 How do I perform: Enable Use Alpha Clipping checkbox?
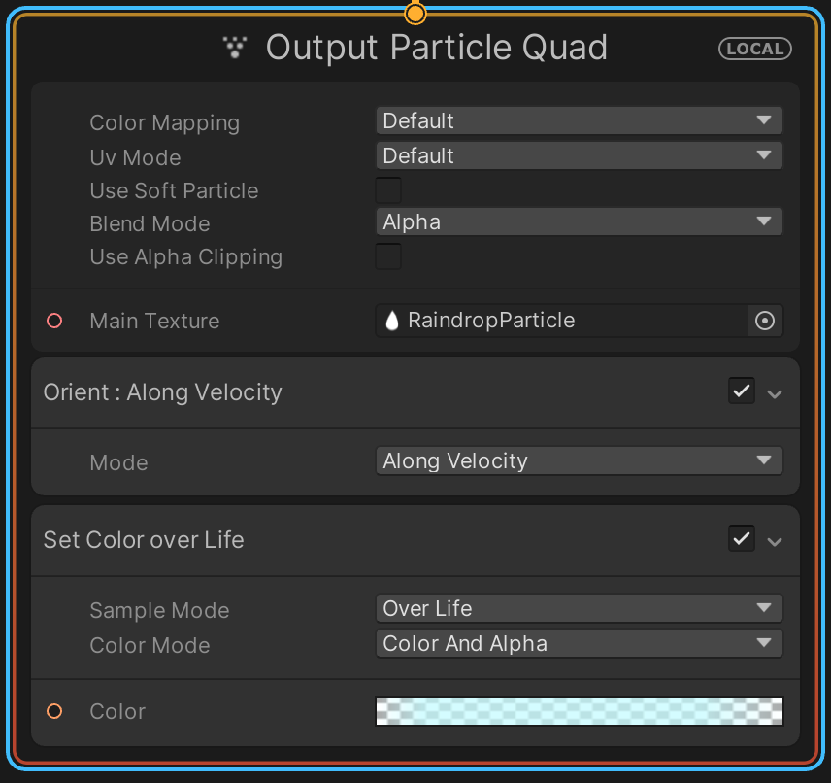[x=388, y=256]
